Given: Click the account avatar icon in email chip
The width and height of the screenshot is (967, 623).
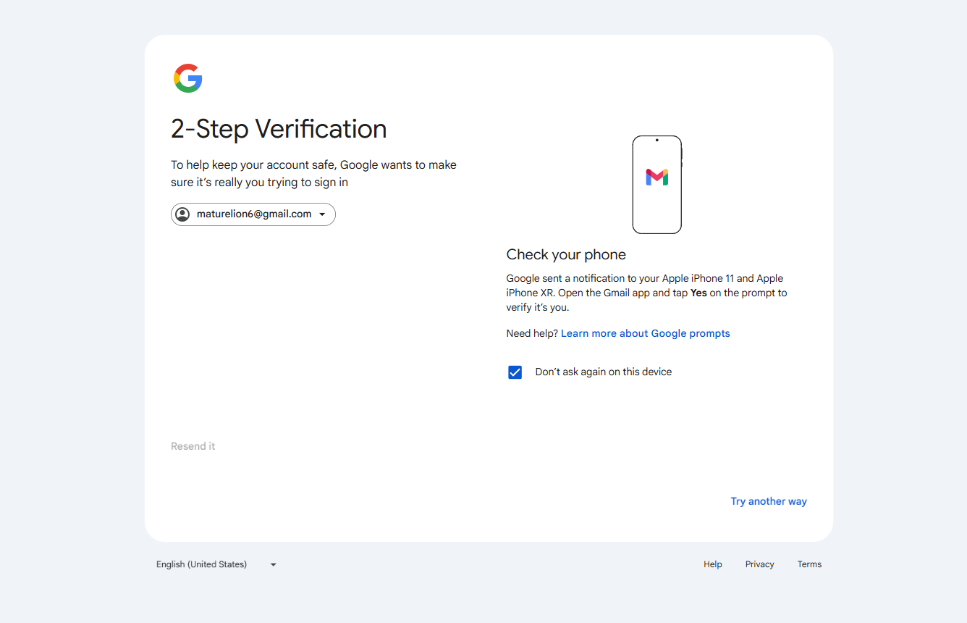Looking at the screenshot, I should pos(182,214).
